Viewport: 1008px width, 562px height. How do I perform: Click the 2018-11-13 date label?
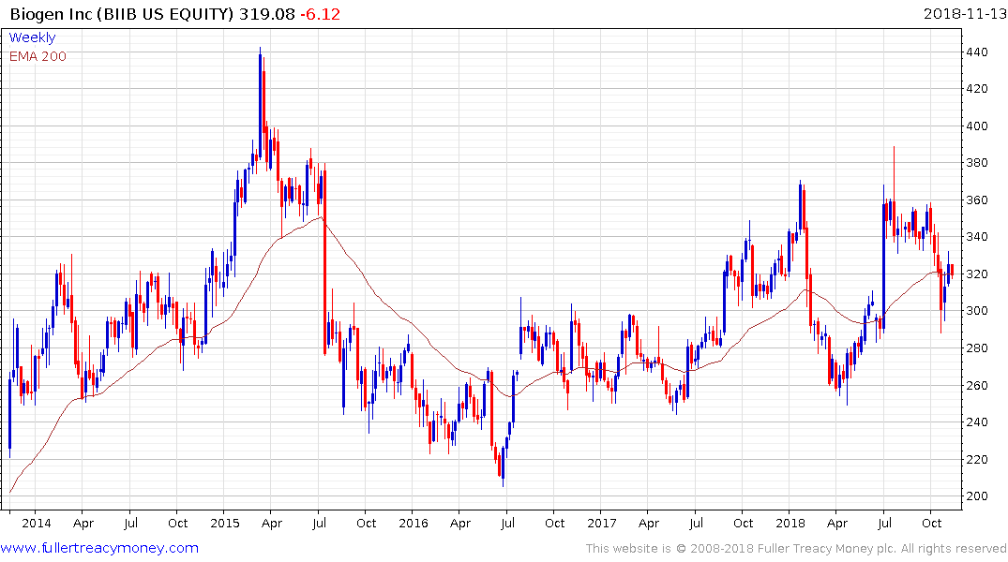[964, 13]
